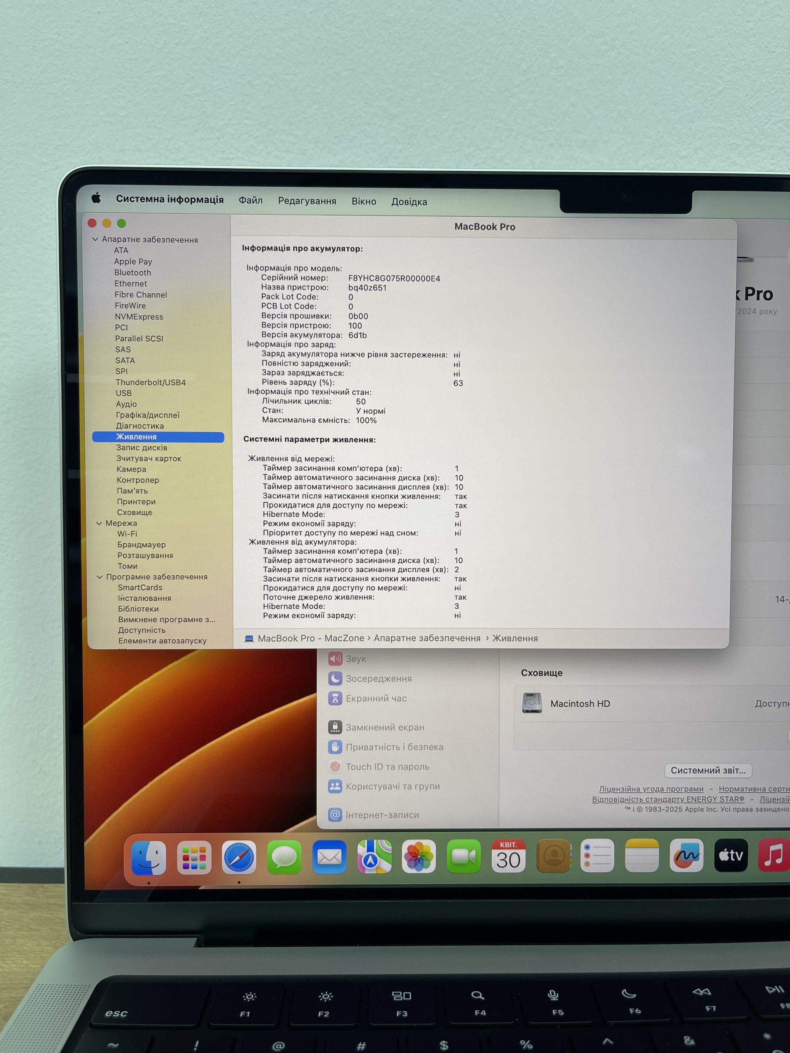790x1053 pixels.
Task: Open the Системна інформація app menu
Action: (x=170, y=199)
